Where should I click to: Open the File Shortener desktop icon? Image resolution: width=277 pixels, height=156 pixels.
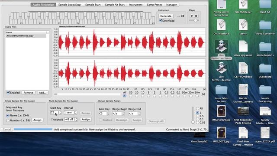[x=243, y=7]
